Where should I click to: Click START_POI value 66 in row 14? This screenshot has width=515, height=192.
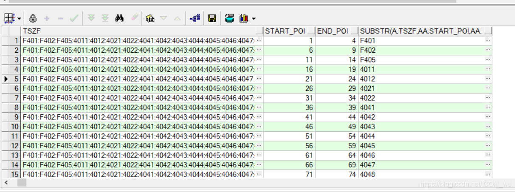[290, 165]
